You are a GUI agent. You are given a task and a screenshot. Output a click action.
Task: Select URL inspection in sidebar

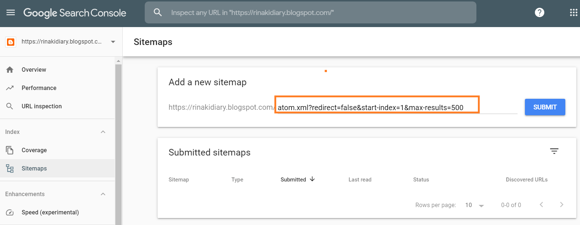click(42, 106)
